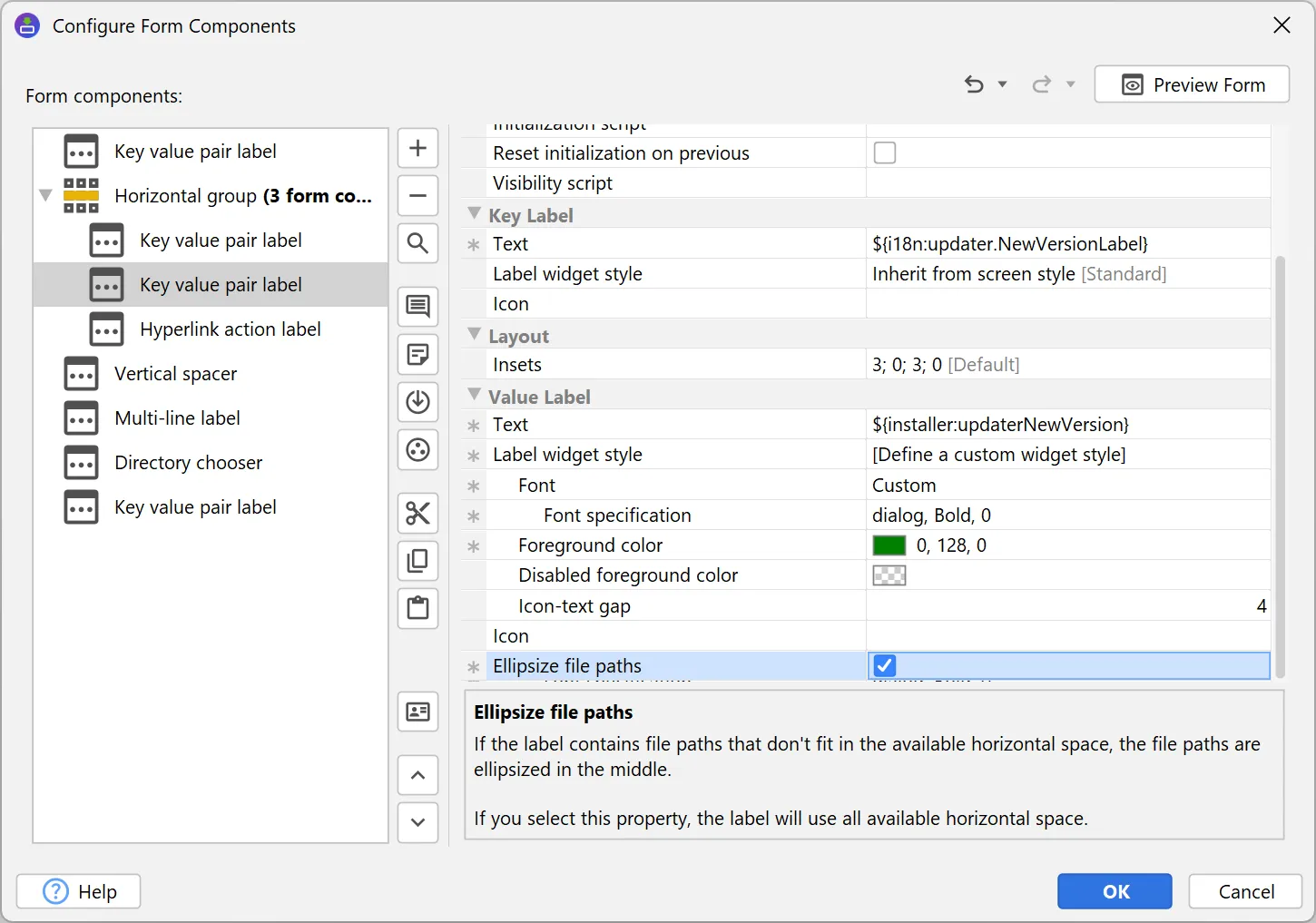Open the green Foreground color swatch
The height and width of the screenshot is (923, 1316).
pyautogui.click(x=889, y=545)
